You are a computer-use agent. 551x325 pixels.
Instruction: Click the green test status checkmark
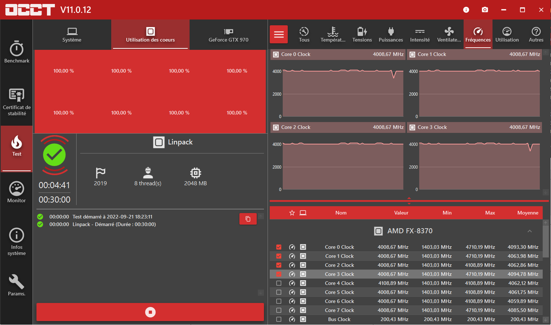coord(55,155)
